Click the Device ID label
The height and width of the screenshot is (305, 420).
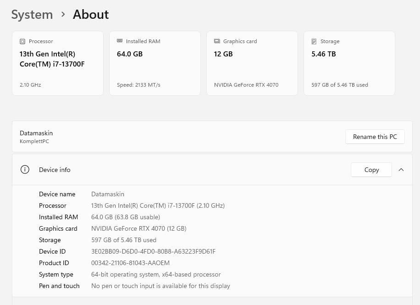pyautogui.click(x=52, y=251)
